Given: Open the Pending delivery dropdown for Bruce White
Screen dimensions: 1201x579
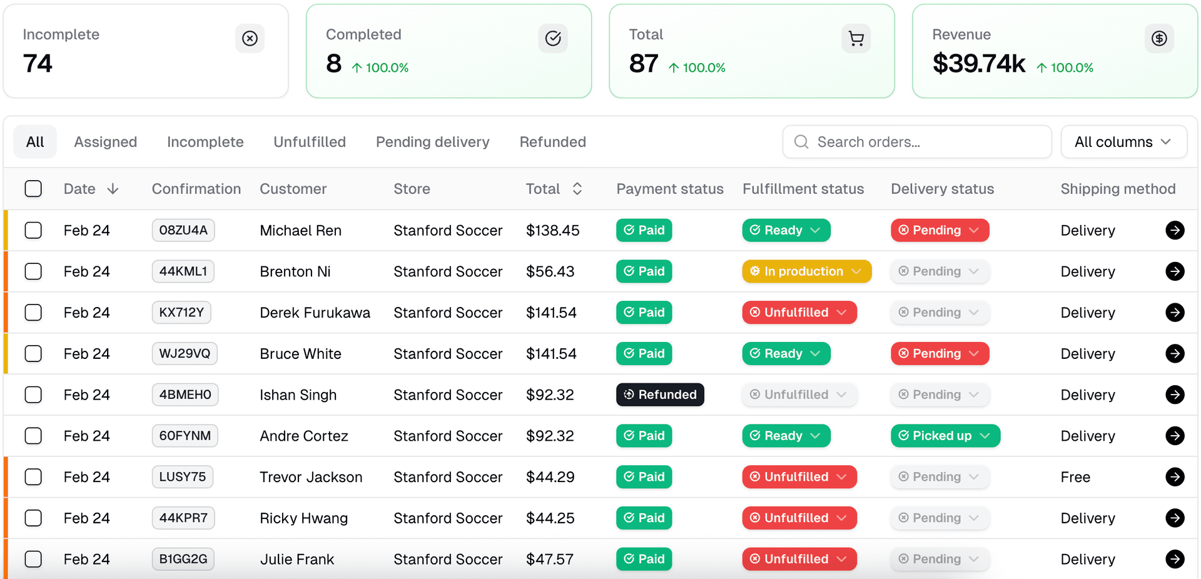Looking at the screenshot, I should pyautogui.click(x=940, y=353).
